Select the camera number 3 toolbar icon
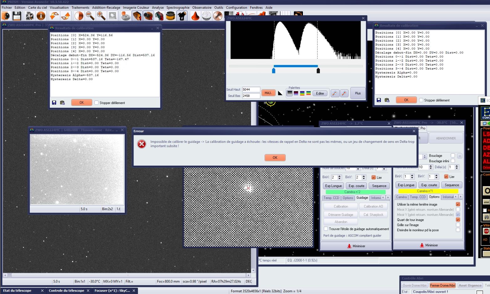 (159, 16)
